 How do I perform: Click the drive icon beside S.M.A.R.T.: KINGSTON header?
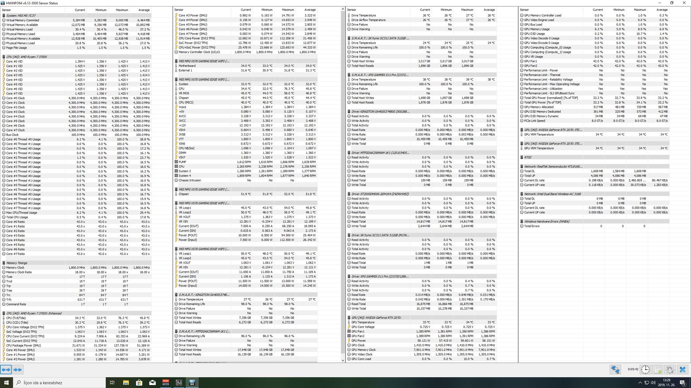pos(176,295)
